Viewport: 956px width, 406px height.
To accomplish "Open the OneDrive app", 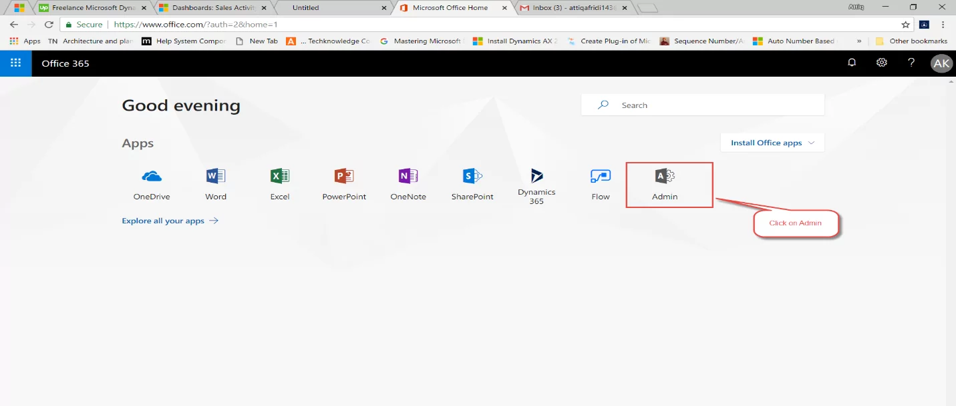I will [x=152, y=184].
